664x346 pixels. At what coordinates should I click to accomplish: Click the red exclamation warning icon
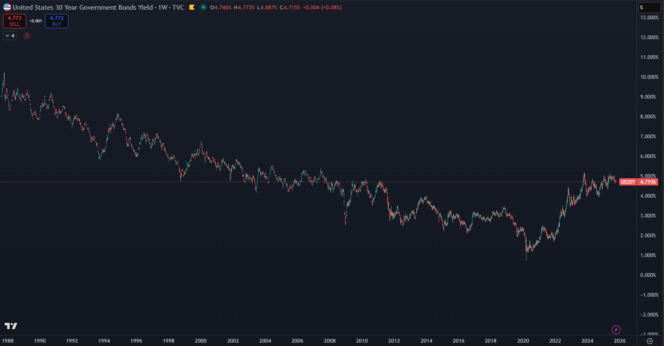pyautogui.click(x=27, y=36)
